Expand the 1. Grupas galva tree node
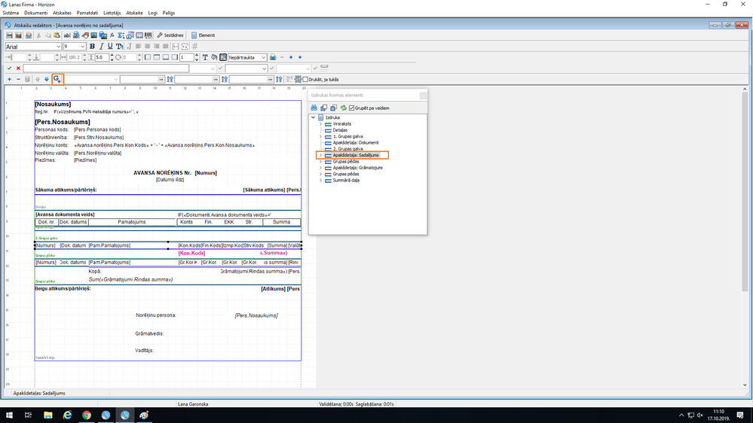The width and height of the screenshot is (753, 423). 321,136
